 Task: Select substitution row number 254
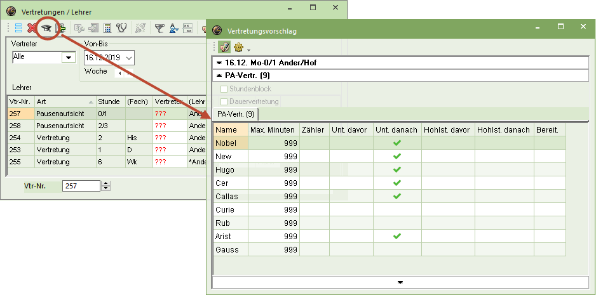(21, 138)
